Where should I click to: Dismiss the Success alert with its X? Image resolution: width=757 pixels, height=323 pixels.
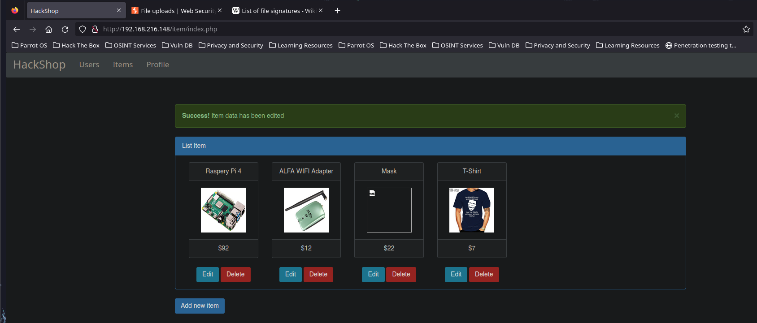pos(677,116)
